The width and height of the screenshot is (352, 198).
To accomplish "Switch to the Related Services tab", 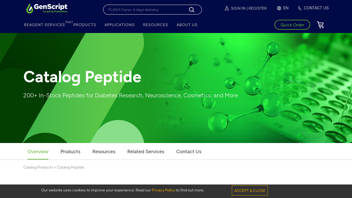I will coord(146,151).
